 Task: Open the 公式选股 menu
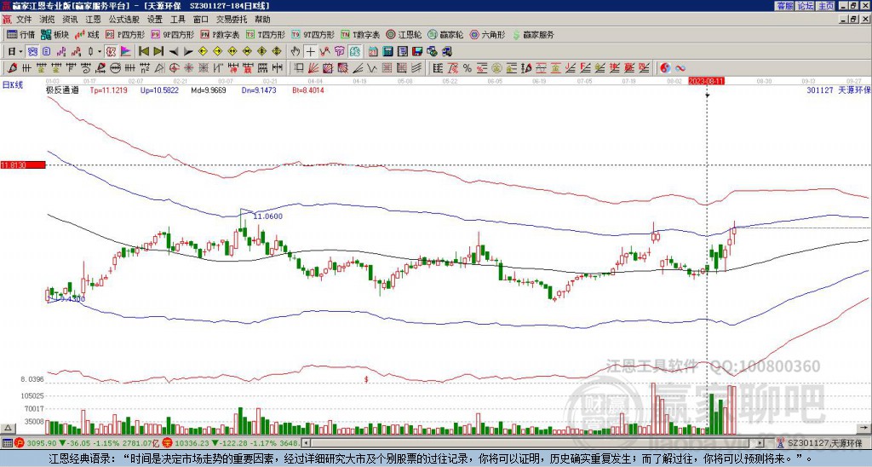124,20
